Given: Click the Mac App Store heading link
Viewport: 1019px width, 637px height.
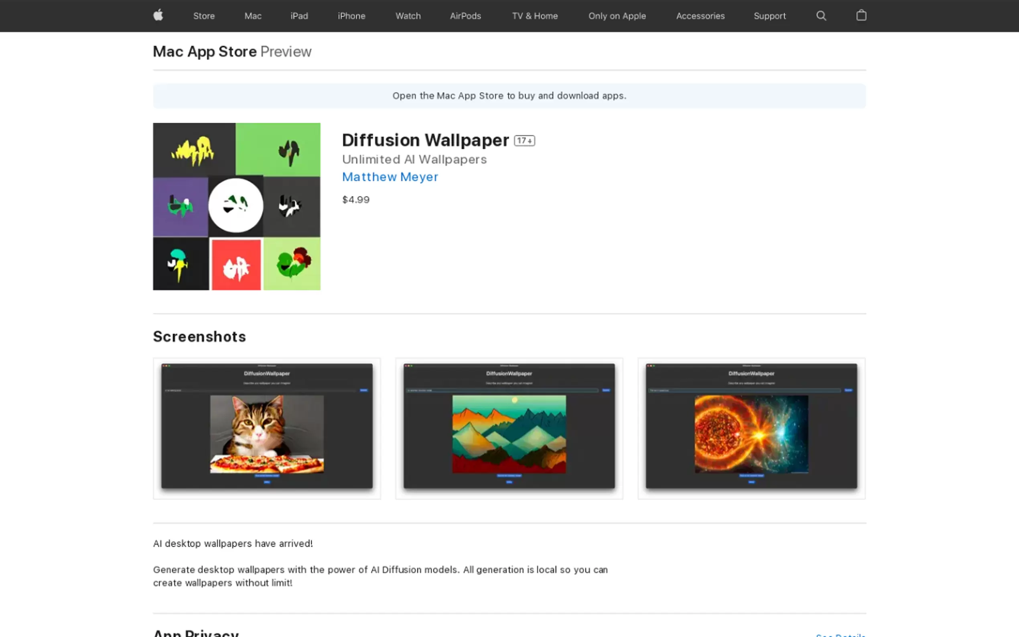Looking at the screenshot, I should coord(205,51).
